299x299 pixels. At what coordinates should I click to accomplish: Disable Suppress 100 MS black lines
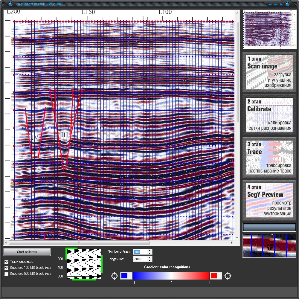(x=7, y=268)
